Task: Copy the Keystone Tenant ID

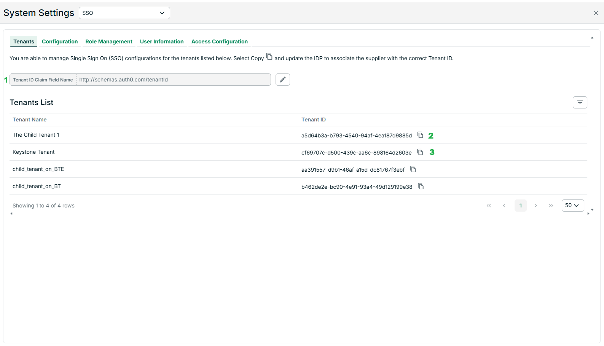Action: point(420,152)
